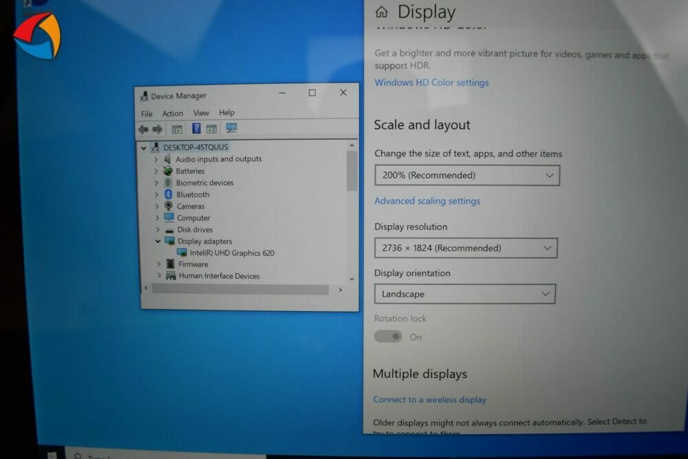The width and height of the screenshot is (688, 459).
Task: Toggle the Rotation lock switch
Action: tap(388, 337)
